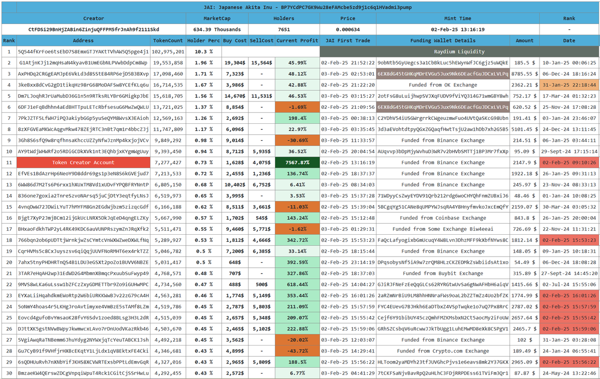Click the title bar showing JAI: Japanese Akita Inu
Viewport: 600px width, 379px height.
coord(300,7)
